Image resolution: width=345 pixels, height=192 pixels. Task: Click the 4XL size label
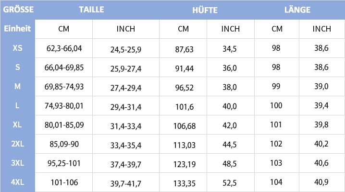click(18, 182)
